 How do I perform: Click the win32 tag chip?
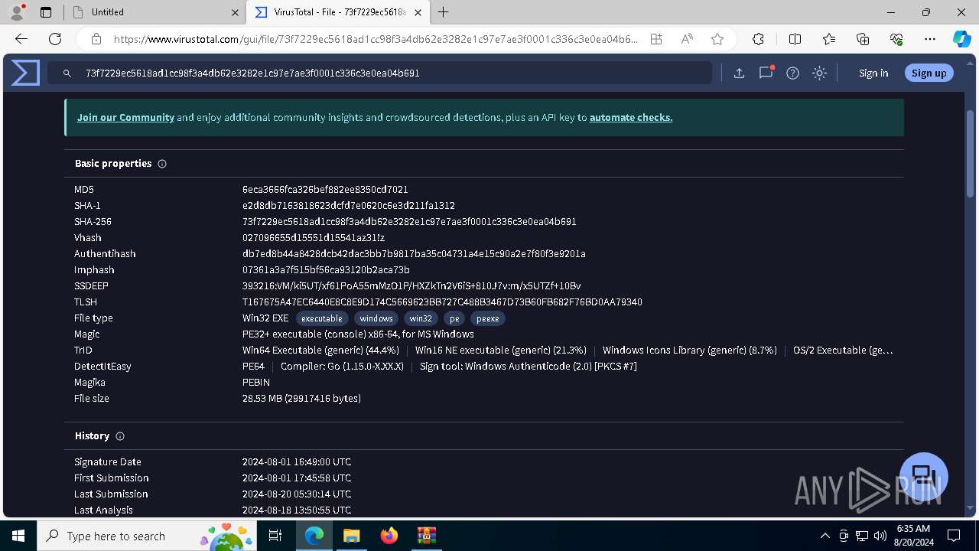[421, 318]
